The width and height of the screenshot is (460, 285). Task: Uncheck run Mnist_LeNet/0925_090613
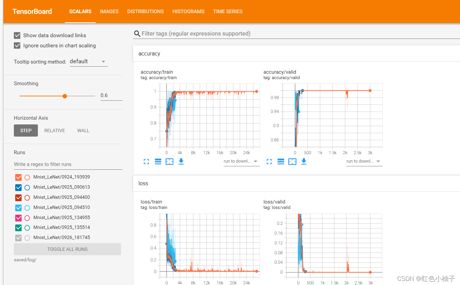pos(19,187)
